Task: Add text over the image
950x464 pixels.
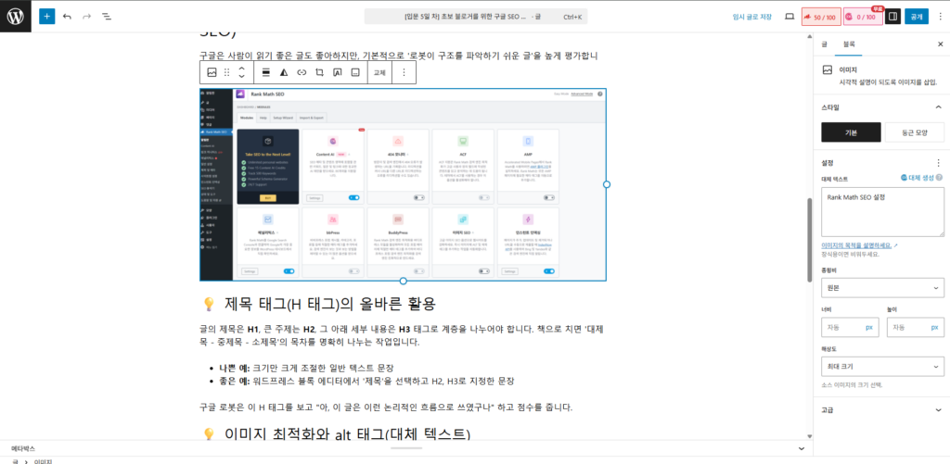Action: [x=338, y=72]
